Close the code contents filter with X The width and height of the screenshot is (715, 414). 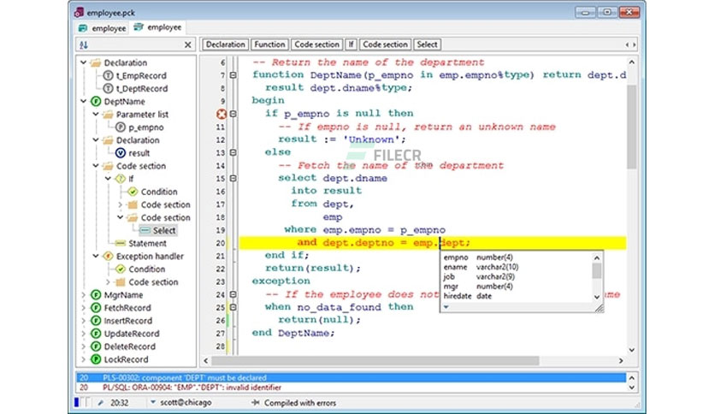pos(188,44)
